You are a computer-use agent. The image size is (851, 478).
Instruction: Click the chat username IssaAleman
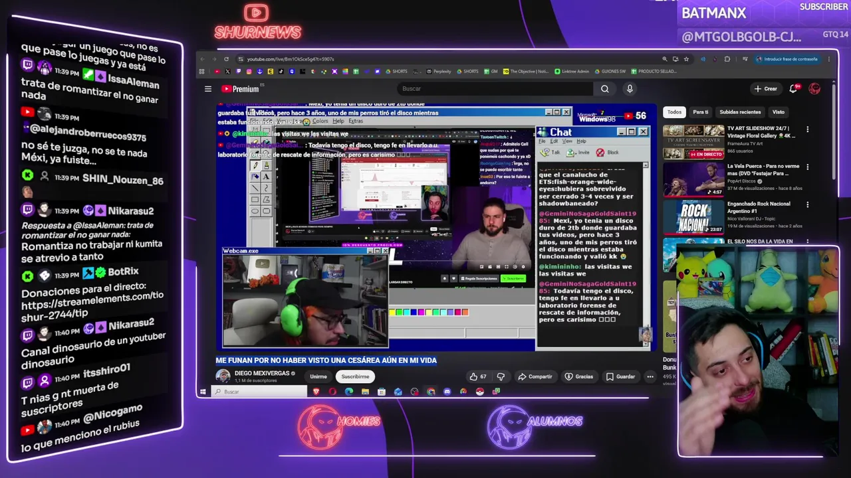(x=133, y=82)
